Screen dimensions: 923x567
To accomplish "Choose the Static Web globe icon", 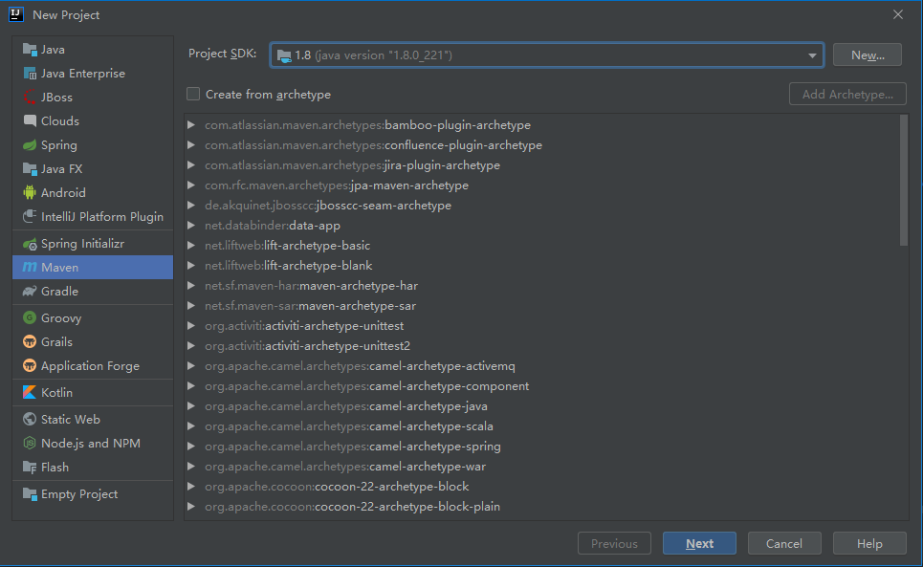I will coord(30,419).
